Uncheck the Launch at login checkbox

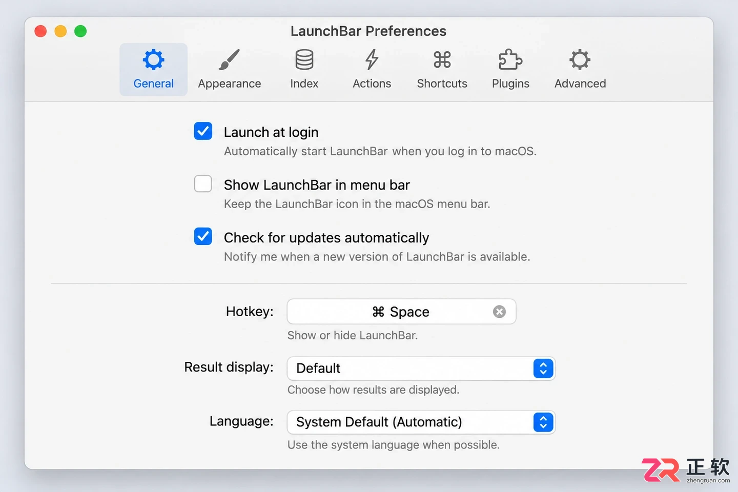[203, 131]
